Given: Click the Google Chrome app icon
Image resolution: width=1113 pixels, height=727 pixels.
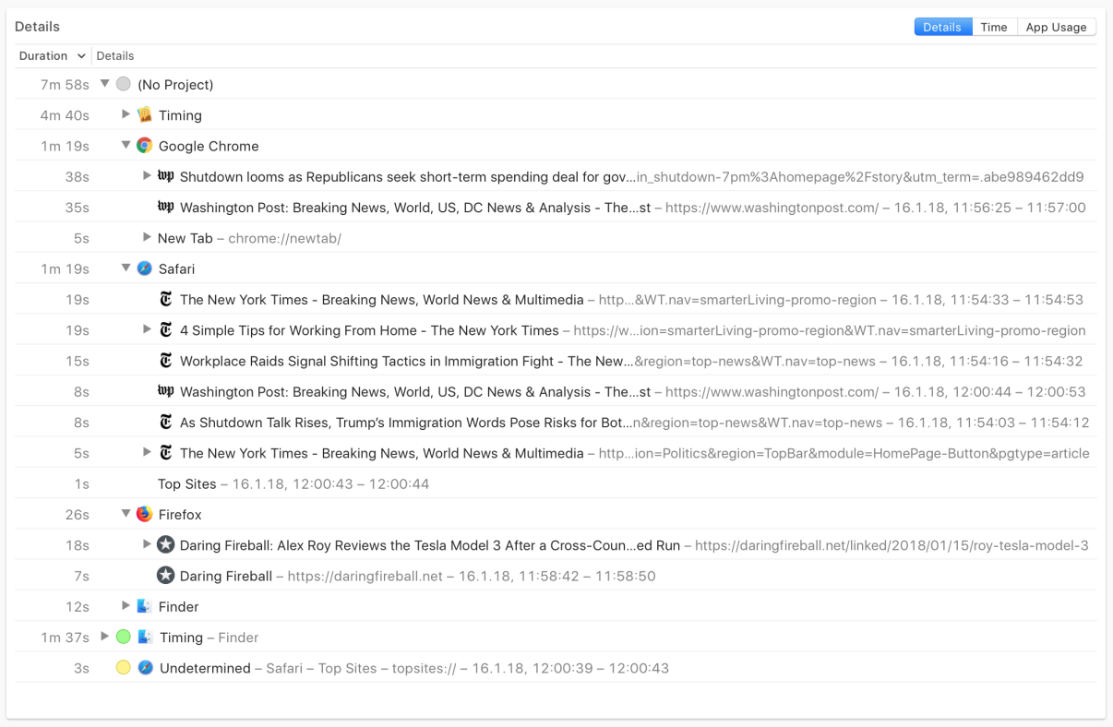Looking at the screenshot, I should point(145,145).
